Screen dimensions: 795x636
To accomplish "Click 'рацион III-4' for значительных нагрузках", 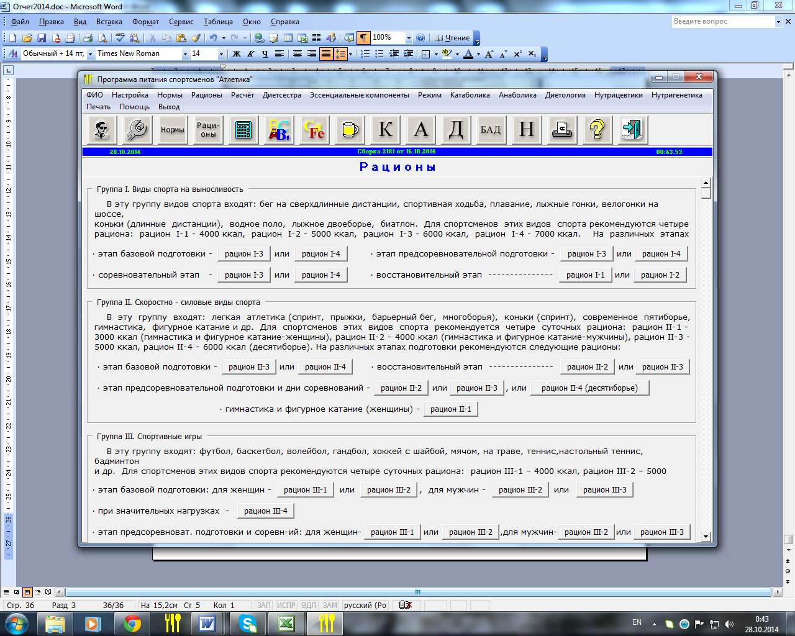I will point(266,511).
